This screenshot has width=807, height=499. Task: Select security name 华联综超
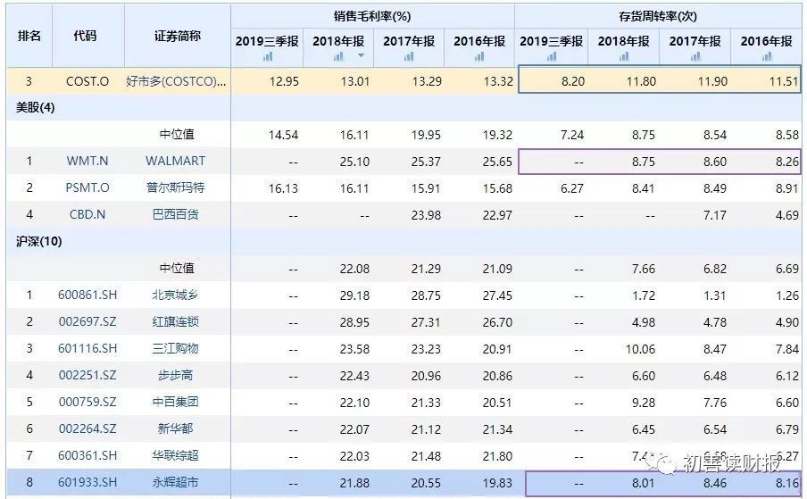pos(176,455)
